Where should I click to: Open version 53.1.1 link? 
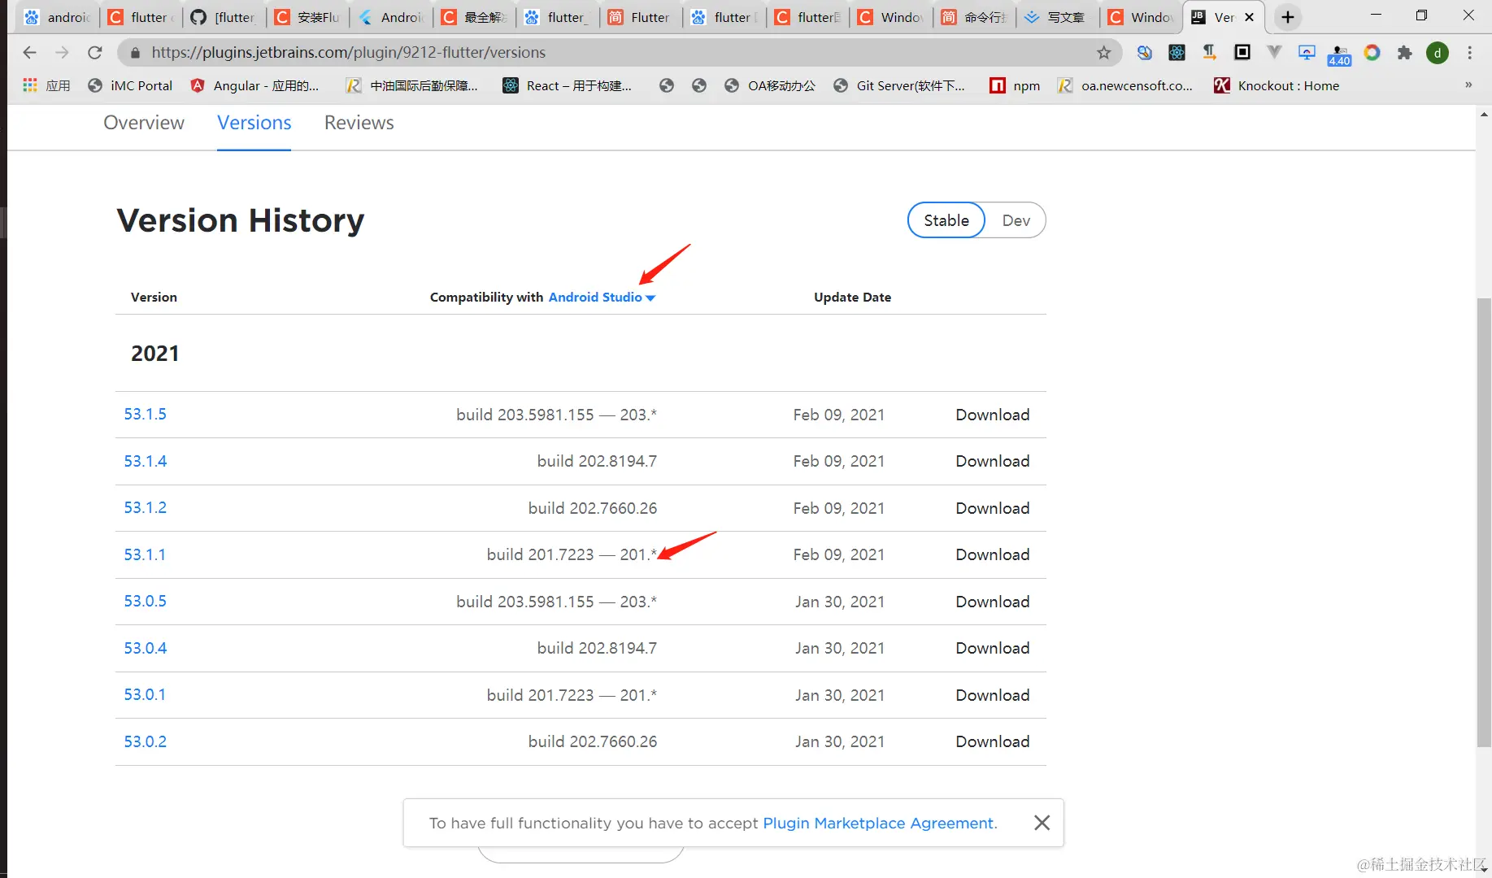(145, 554)
